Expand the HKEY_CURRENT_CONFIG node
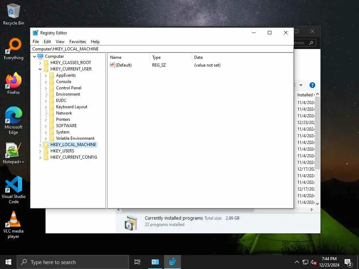The width and height of the screenshot is (359, 269). [x=40, y=157]
